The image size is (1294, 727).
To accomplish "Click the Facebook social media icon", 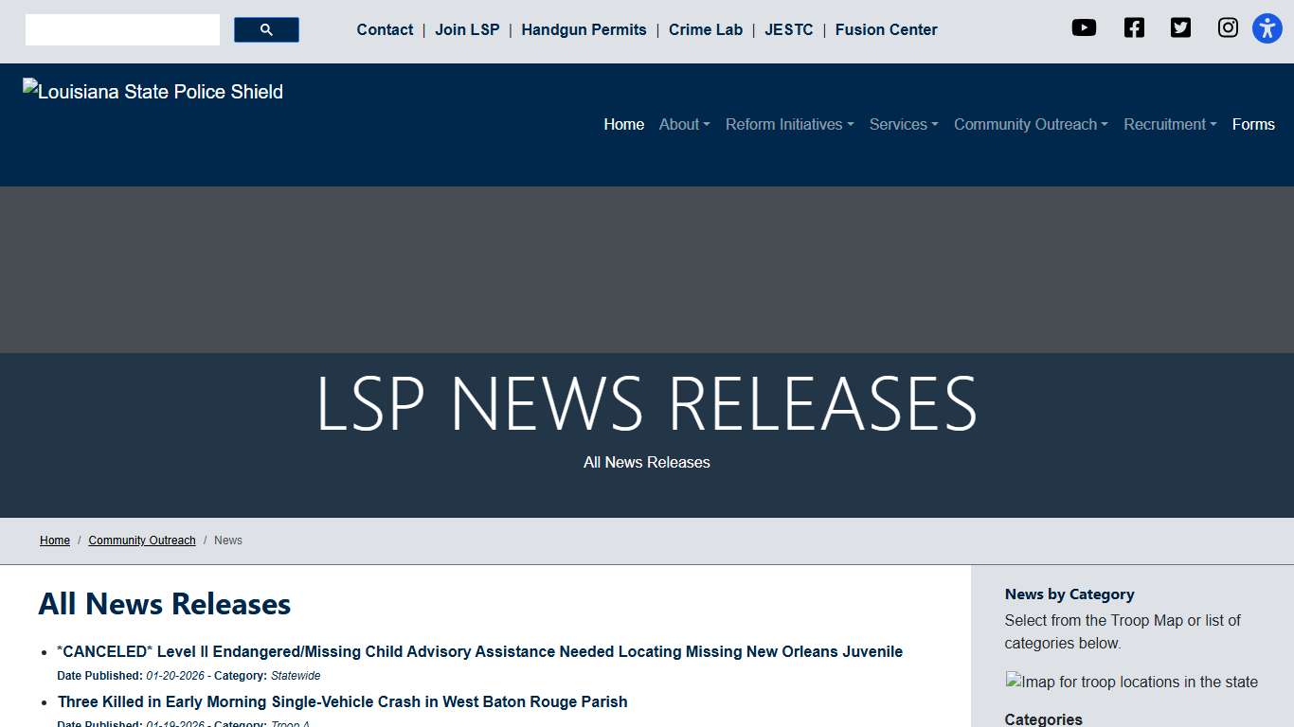I will (x=1133, y=27).
